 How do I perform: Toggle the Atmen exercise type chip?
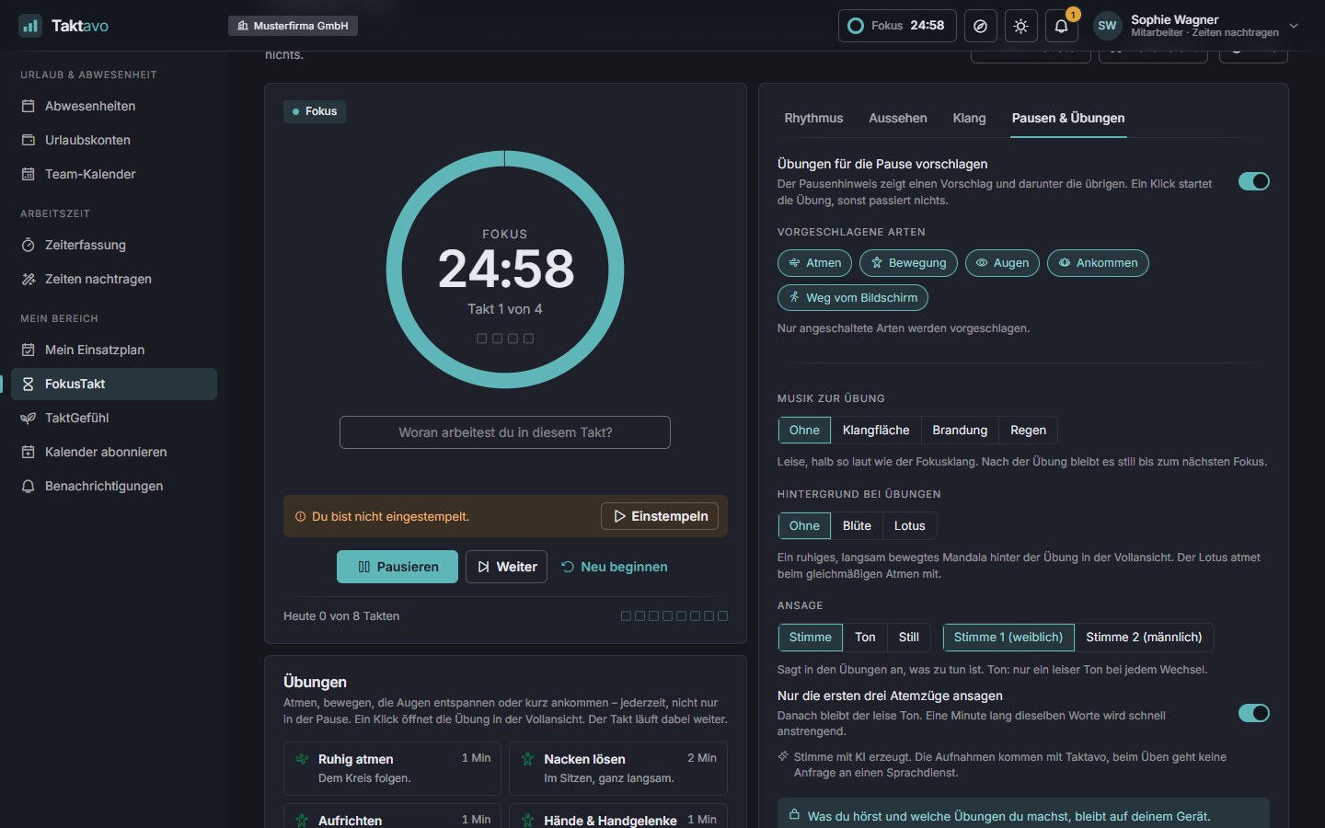point(814,263)
